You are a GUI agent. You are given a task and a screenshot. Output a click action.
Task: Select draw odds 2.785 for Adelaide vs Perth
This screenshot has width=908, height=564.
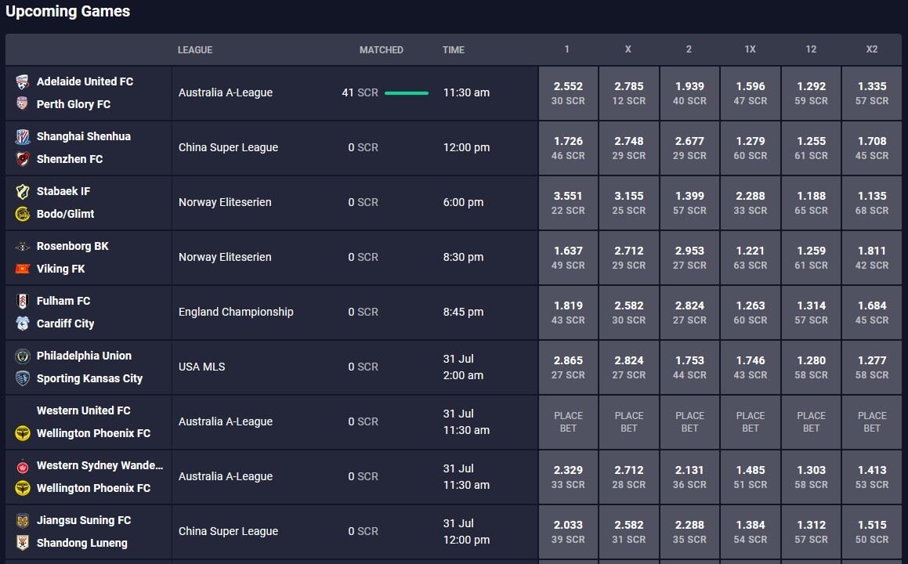point(629,93)
